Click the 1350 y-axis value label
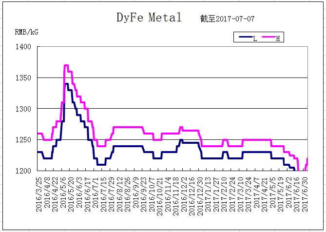The width and height of the screenshot is (326, 232). tap(23, 78)
